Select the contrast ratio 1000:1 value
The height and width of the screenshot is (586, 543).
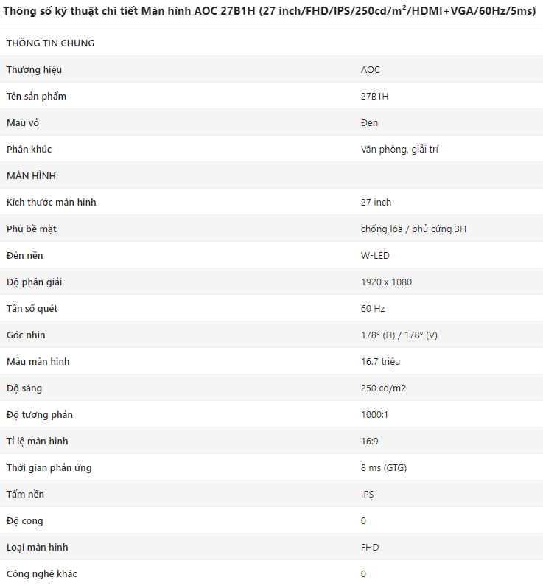(x=374, y=414)
